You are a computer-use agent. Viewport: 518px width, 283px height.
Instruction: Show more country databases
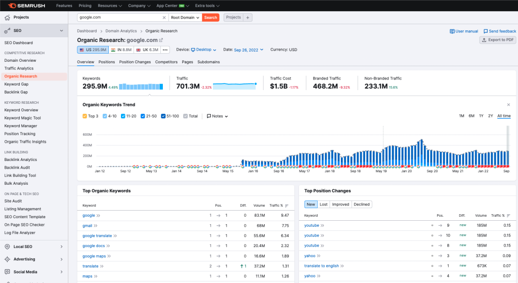[x=165, y=50]
